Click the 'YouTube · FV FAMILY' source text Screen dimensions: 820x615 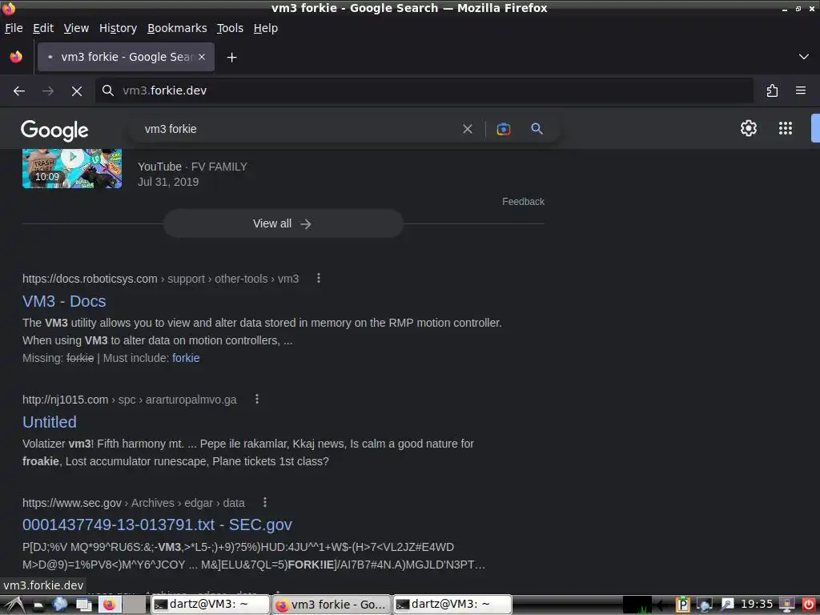(x=192, y=167)
